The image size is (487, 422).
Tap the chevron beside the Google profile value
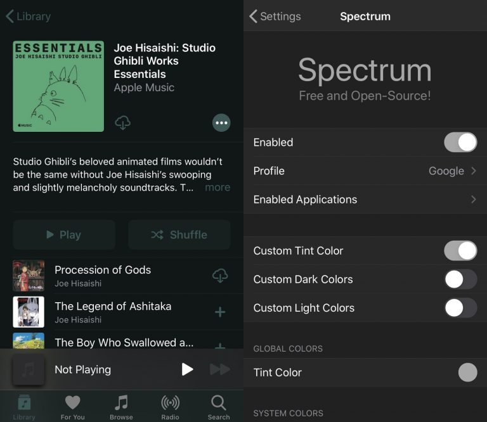473,170
